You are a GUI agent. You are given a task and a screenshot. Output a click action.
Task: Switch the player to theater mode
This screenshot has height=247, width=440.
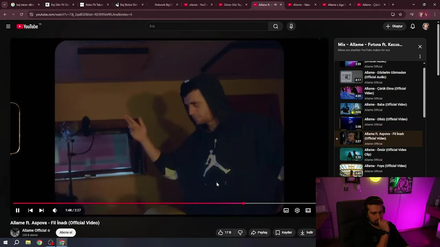click(308, 210)
